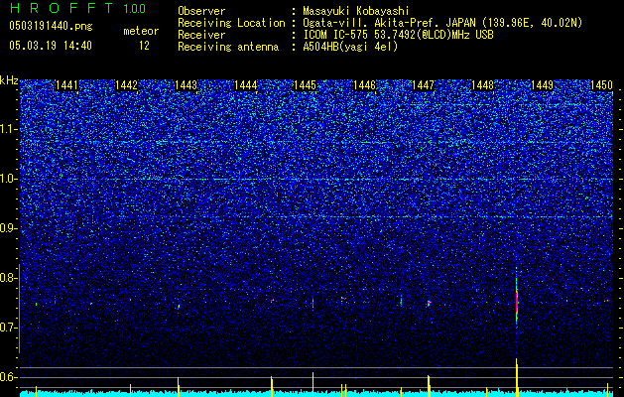The image size is (624, 397).
Task: Click the tallest yellow spike in the power graph
Action: pyautogui.click(x=517, y=377)
